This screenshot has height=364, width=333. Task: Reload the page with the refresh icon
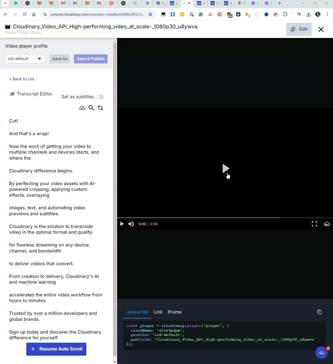[24, 14]
